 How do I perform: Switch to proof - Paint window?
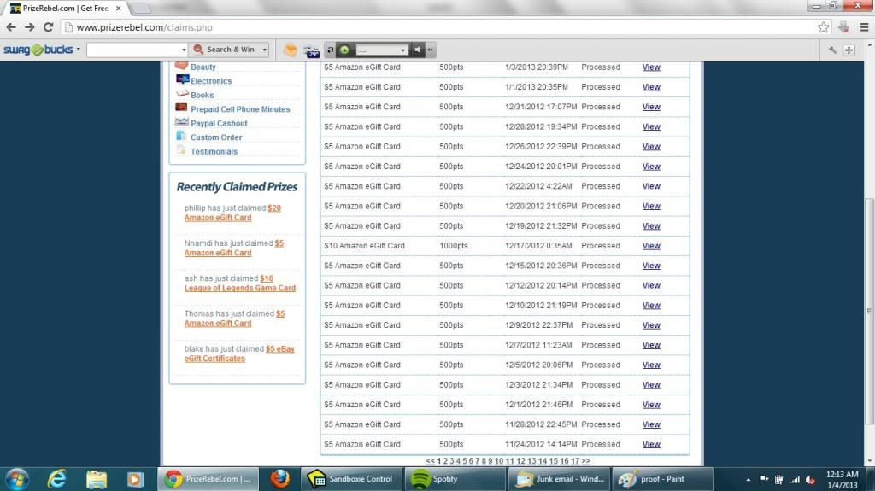click(663, 479)
